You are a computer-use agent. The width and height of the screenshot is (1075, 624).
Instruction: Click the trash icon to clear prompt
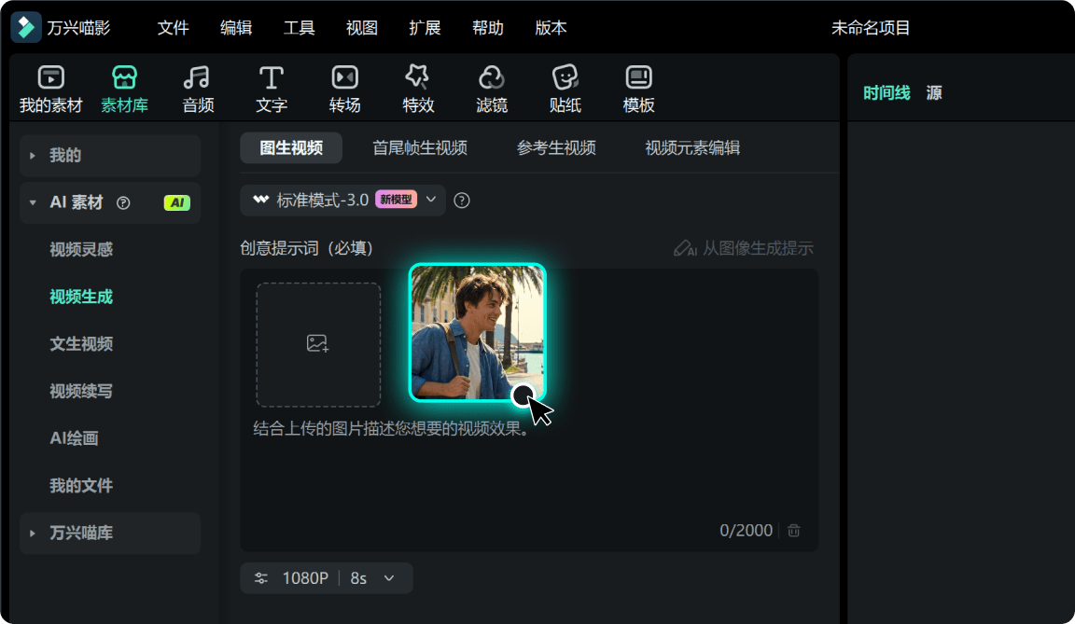click(x=794, y=531)
